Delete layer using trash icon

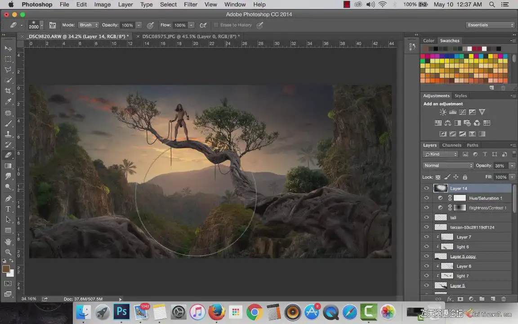pyautogui.click(x=503, y=299)
